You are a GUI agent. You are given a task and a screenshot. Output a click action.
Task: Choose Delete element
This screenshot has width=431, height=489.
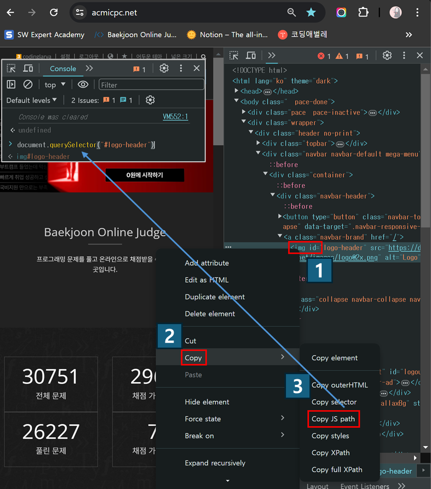point(210,313)
